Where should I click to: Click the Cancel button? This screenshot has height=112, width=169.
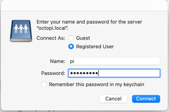pos(113,99)
